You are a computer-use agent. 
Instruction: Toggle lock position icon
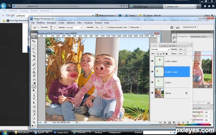[x=164, y=54]
